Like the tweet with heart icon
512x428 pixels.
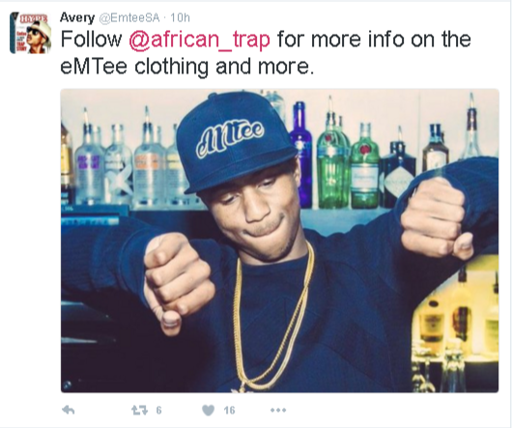[x=208, y=410]
